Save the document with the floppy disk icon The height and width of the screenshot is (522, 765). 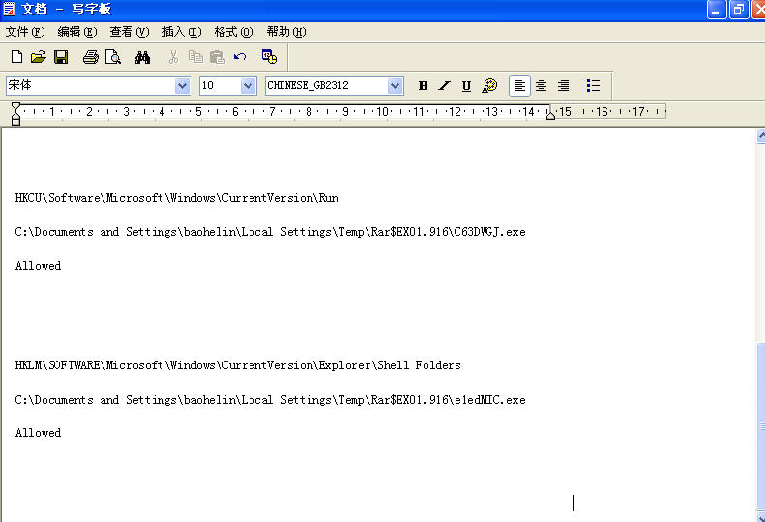61,57
